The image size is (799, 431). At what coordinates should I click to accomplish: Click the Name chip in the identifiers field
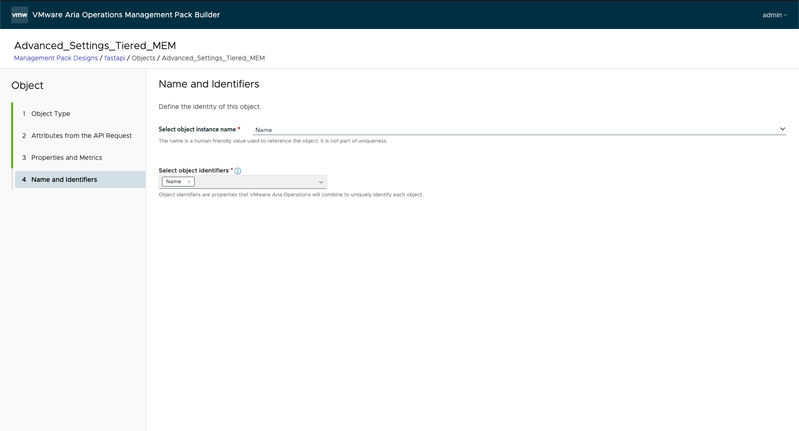(174, 182)
